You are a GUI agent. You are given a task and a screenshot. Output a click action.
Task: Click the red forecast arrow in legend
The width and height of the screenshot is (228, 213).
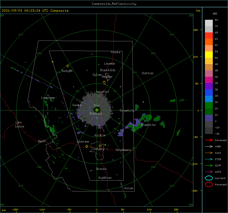point(209,140)
